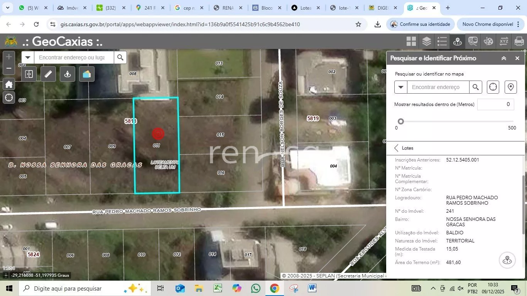Click the XYZ coordinate conversion tool

click(x=504, y=41)
